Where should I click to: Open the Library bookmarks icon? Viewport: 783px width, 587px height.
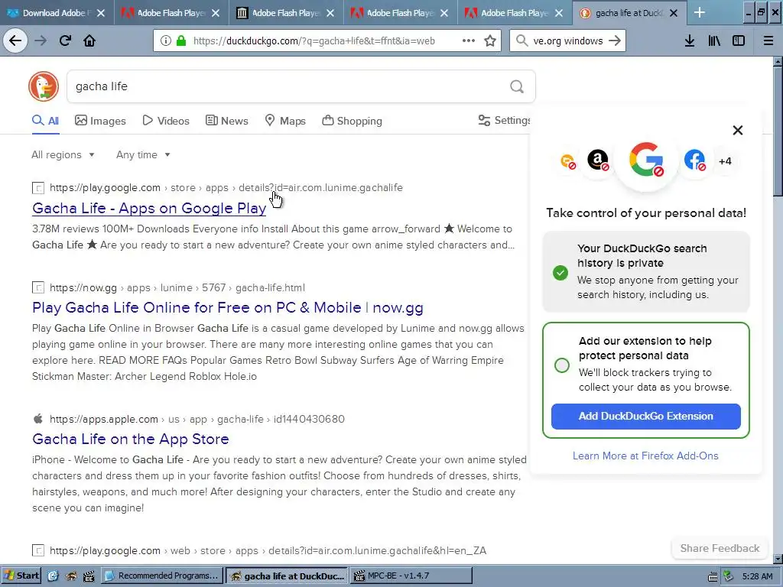(x=714, y=41)
